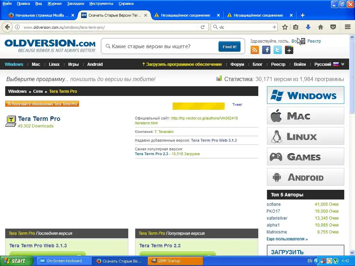Open downloads with the blue arrow icon
This screenshot has width=355, height=266.
pyautogui.click(x=308, y=27)
